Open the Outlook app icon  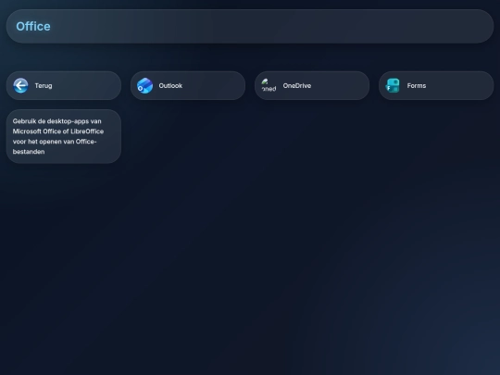tap(144, 85)
